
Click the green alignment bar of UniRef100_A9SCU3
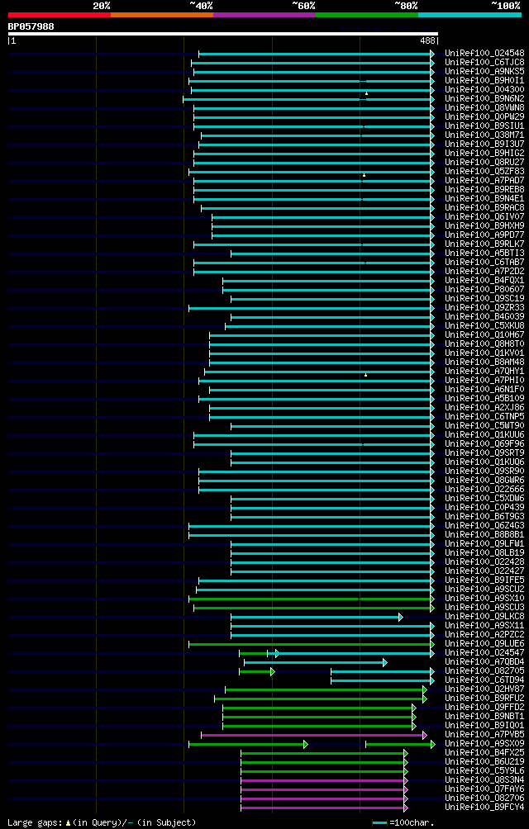(x=314, y=608)
